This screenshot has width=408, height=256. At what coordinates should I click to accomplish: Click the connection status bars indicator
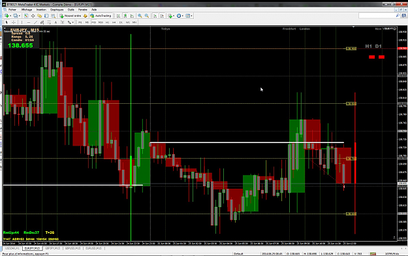coord(373,253)
